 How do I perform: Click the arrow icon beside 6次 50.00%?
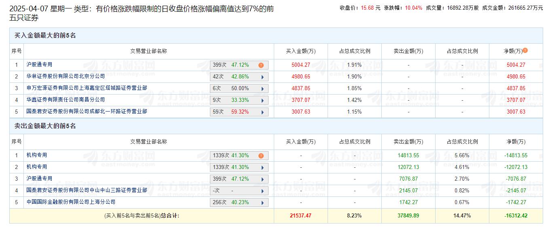262,89
